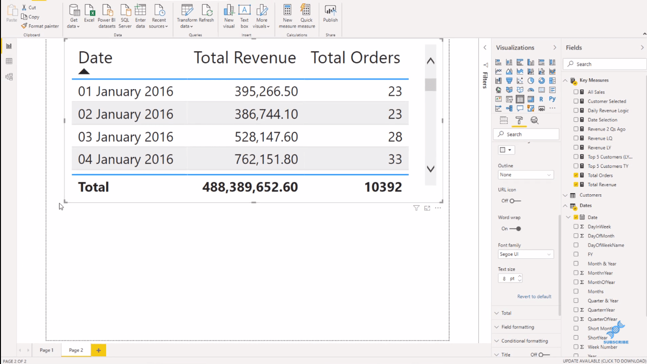Open the Format paint roller tab
Screen dimensions: 647x364
(519, 120)
